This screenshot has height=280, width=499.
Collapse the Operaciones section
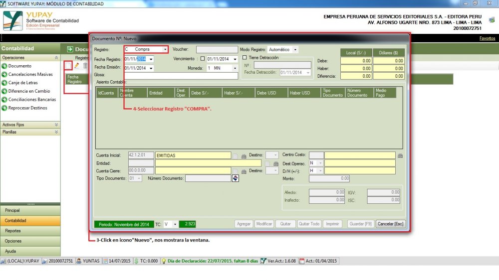(x=56, y=58)
